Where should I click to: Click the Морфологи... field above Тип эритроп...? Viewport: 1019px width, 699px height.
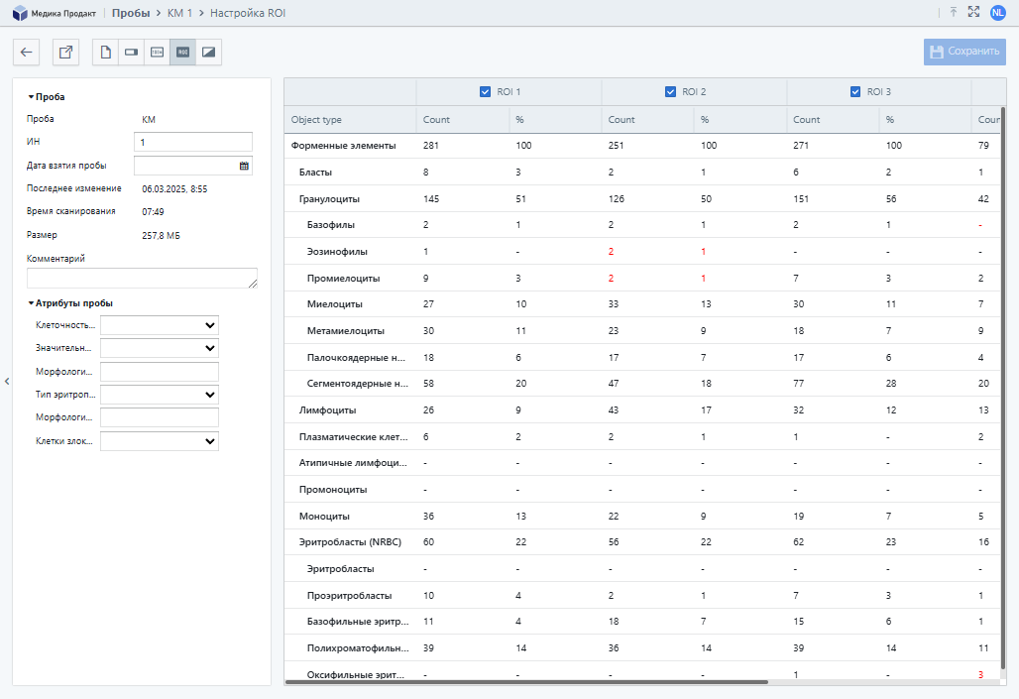160,371
